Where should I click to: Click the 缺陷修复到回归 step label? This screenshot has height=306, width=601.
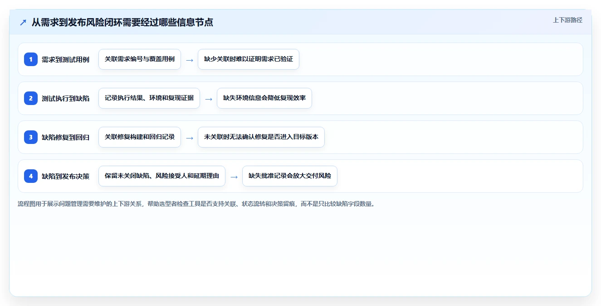[65, 137]
